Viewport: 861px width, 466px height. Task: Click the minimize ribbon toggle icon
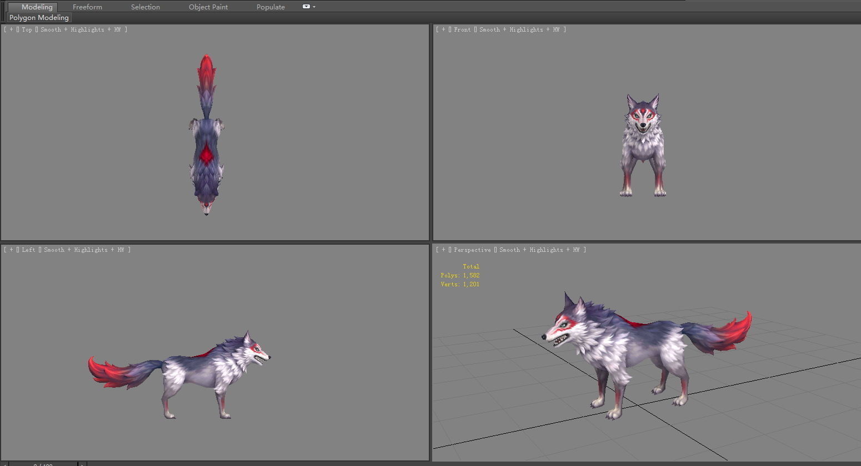[306, 7]
